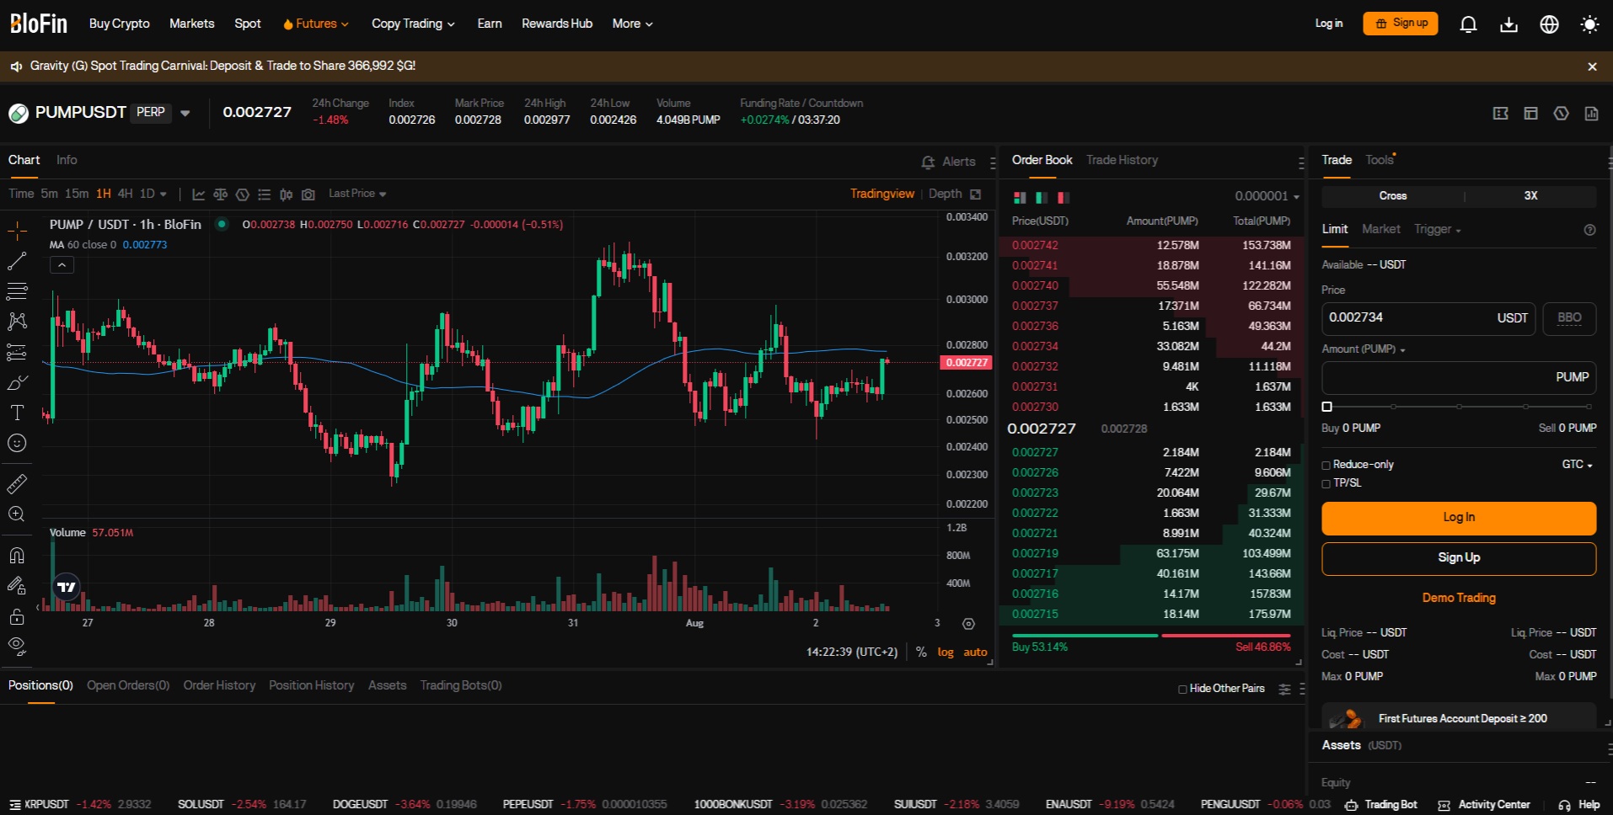Click the Sign Up button
Image resolution: width=1613 pixels, height=815 pixels.
(1458, 557)
